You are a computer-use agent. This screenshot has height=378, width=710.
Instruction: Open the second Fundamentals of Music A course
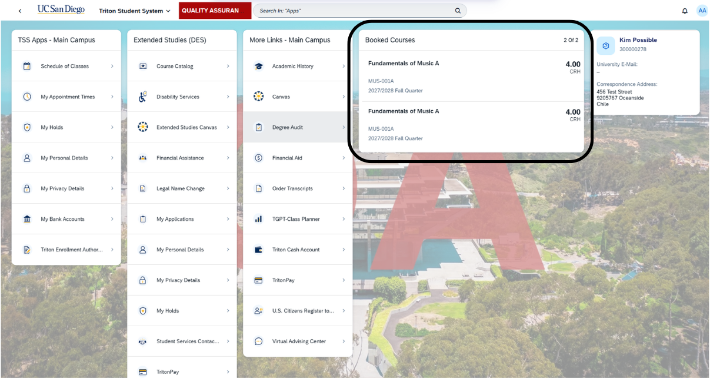click(x=471, y=125)
